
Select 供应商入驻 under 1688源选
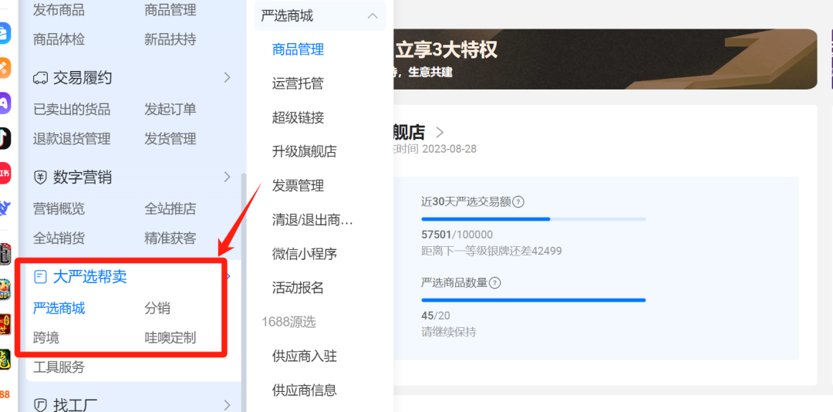tap(305, 356)
